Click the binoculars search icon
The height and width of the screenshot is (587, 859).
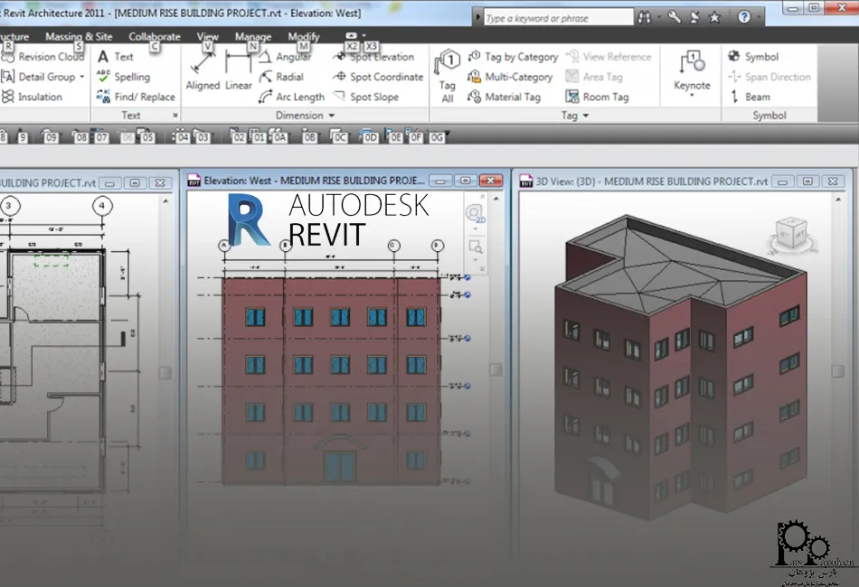click(644, 17)
